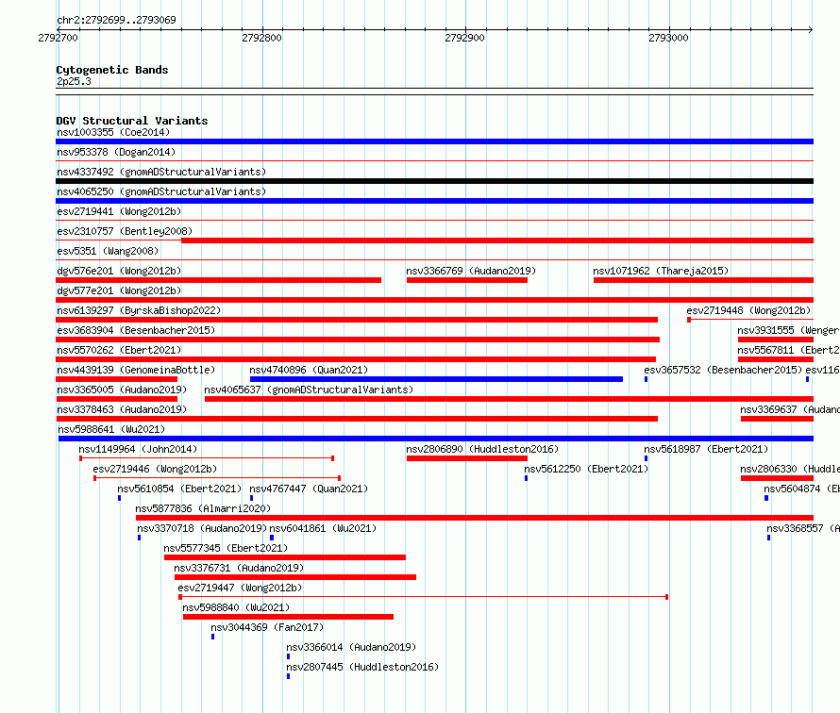Click the nsv3369637 variant bar
Screen dimensions: 840x713
click(x=778, y=419)
